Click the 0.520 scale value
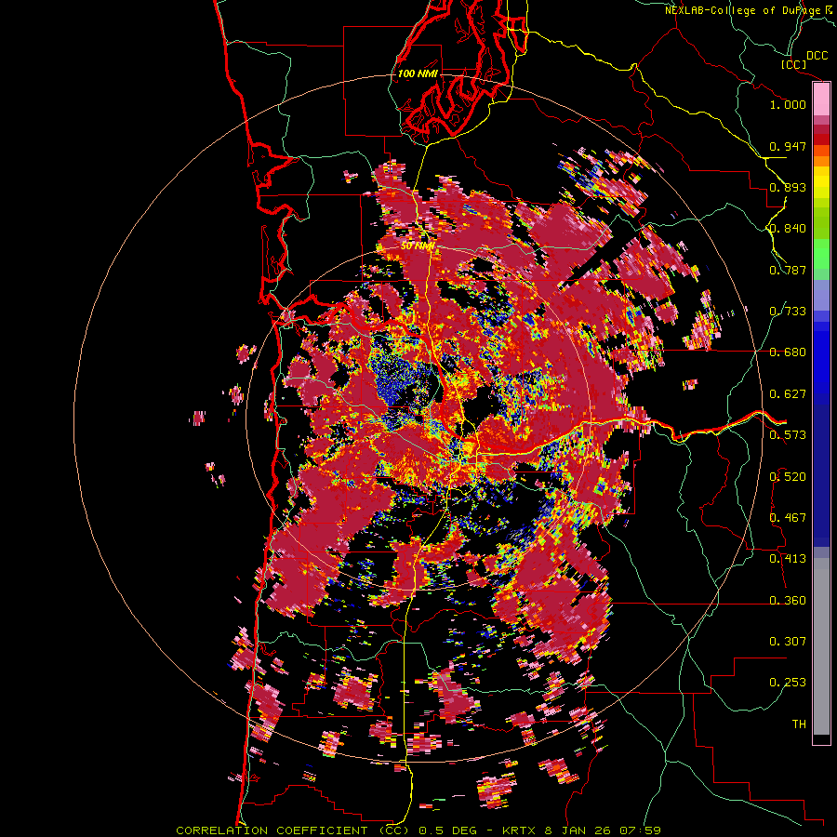The image size is (837, 837). [x=788, y=477]
